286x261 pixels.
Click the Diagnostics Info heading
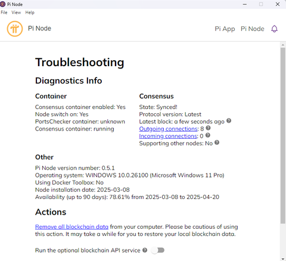click(69, 80)
